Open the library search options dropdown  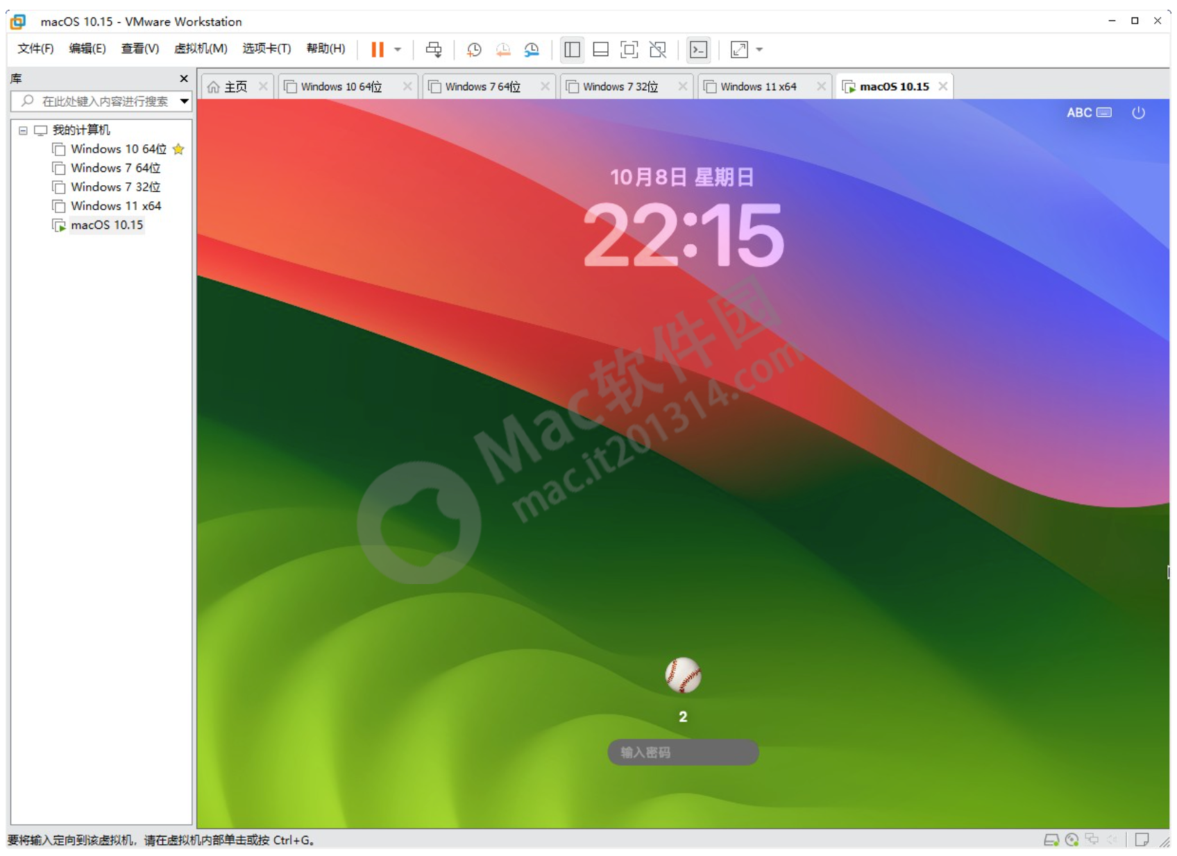point(184,101)
